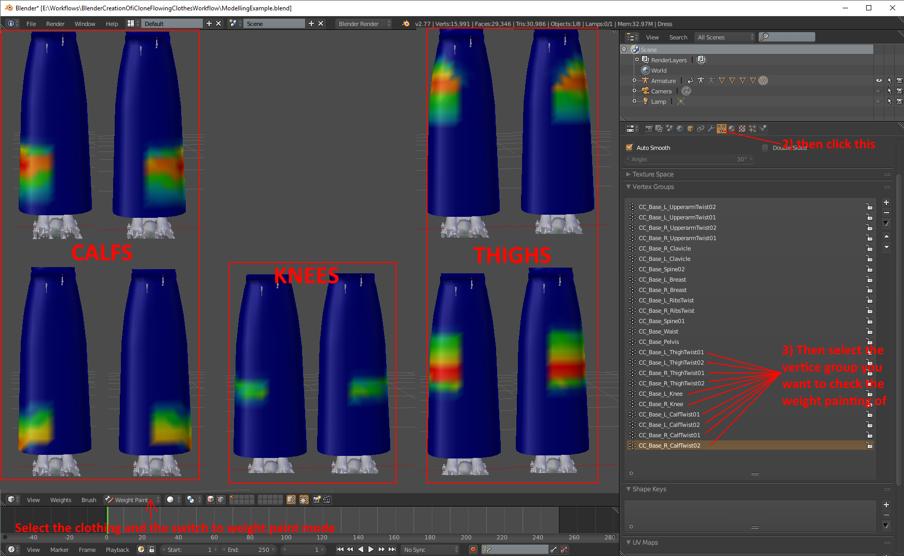This screenshot has width=904, height=556.
Task: Expand the Texture Space panel
Action: [653, 174]
